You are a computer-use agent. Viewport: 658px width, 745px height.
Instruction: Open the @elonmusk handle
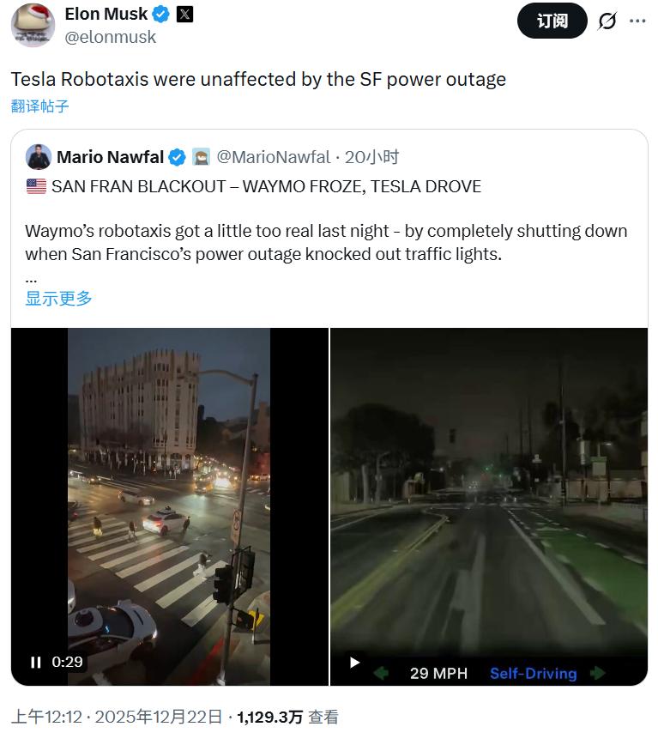pos(111,38)
